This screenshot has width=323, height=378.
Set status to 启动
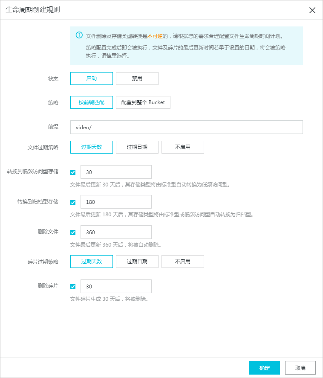point(92,79)
